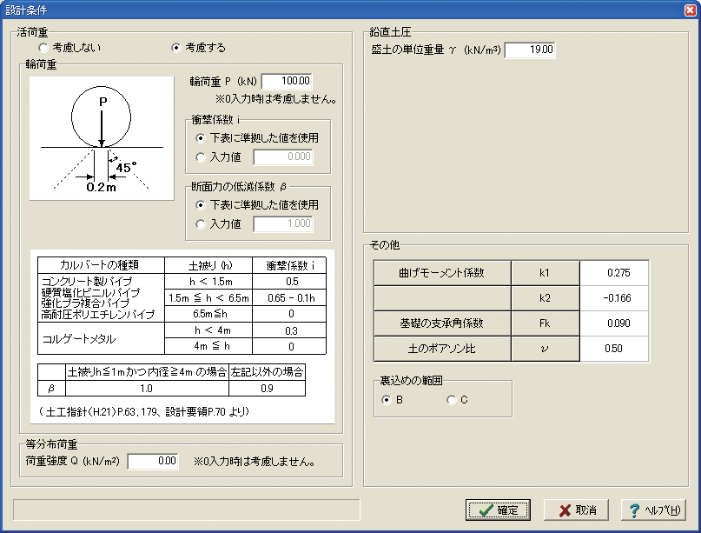The height and width of the screenshot is (533, 701).
Task: Click the k2 value cell -0.166
Action: 614,298
